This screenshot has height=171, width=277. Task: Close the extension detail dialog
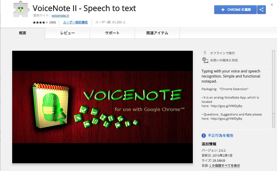(x=272, y=5)
